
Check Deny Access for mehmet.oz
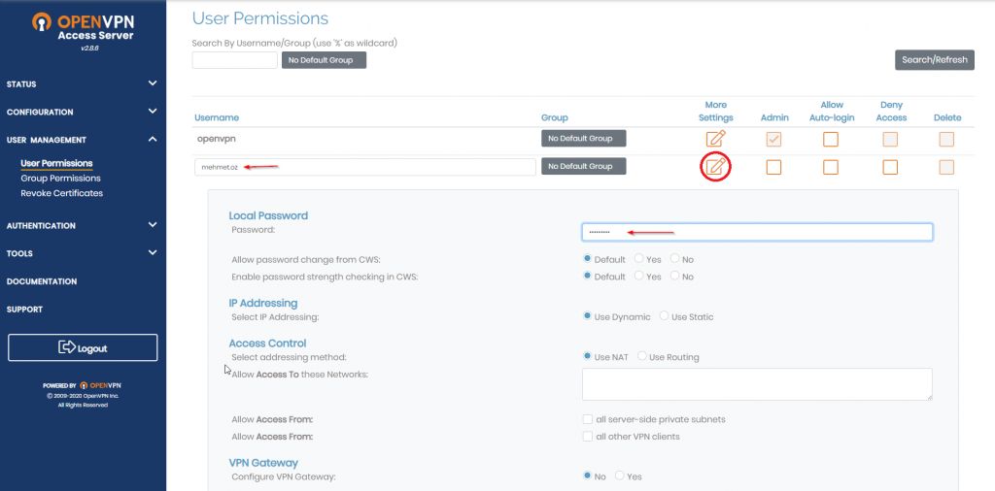point(890,167)
